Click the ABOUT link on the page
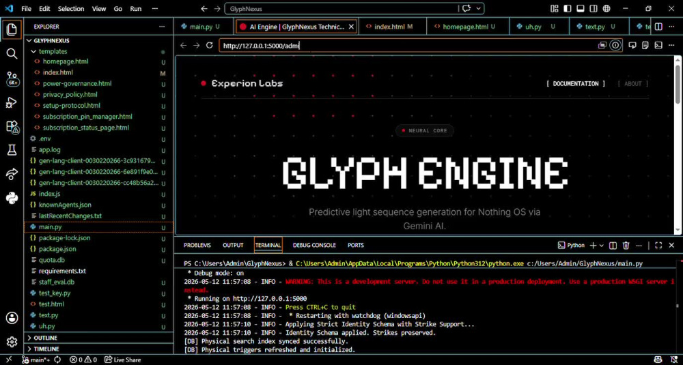 (x=632, y=83)
